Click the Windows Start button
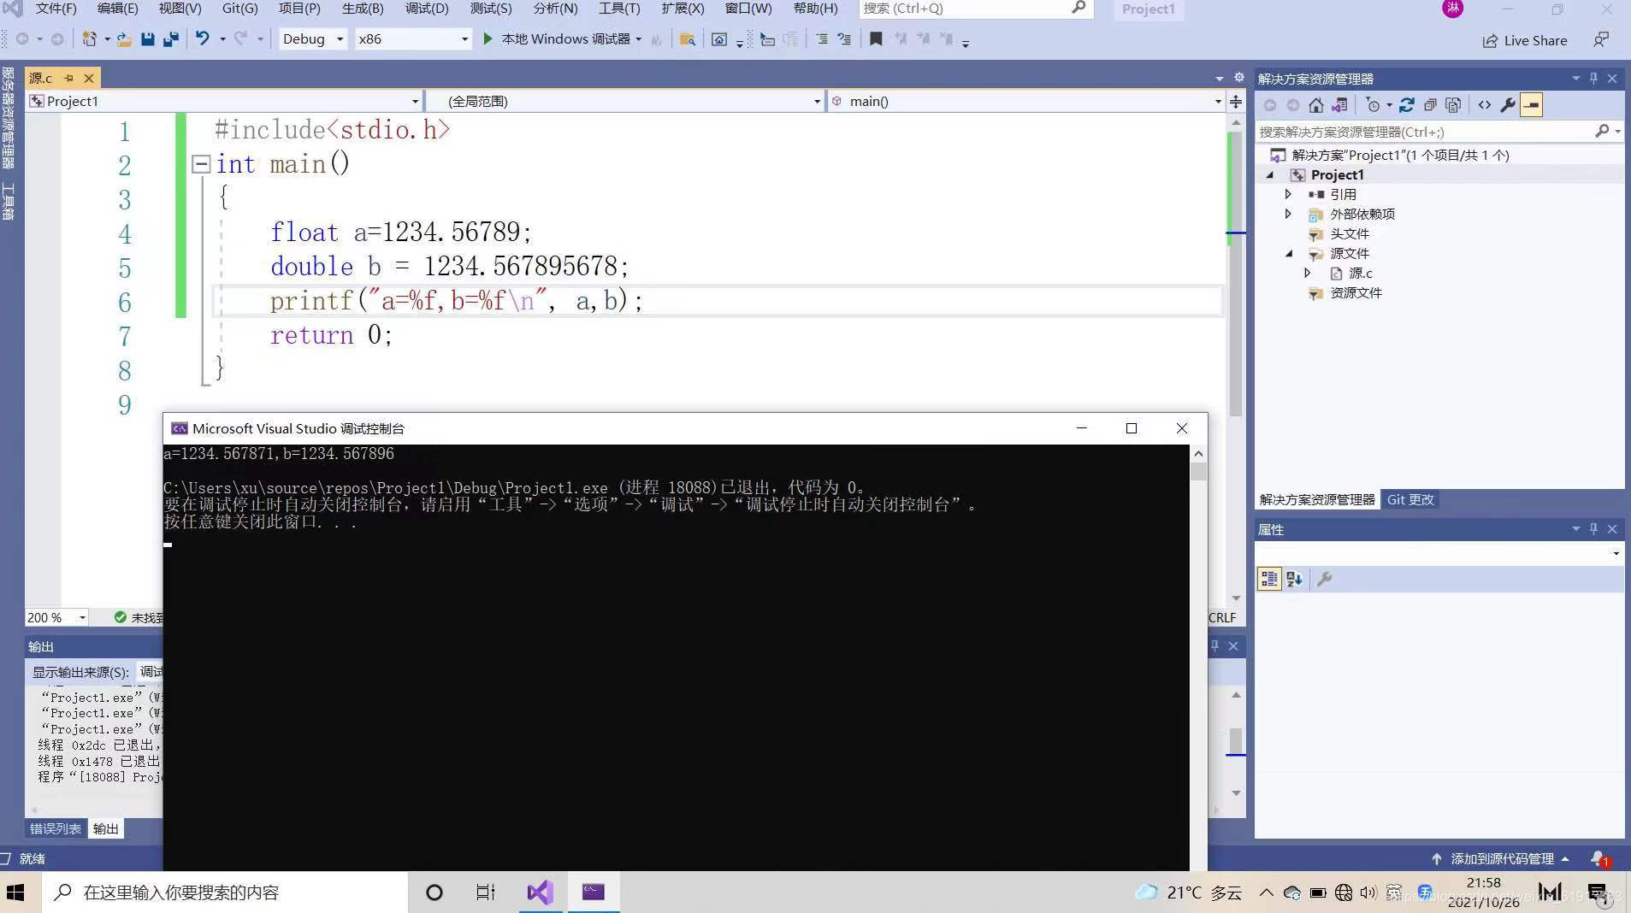1631x913 pixels. (16, 892)
